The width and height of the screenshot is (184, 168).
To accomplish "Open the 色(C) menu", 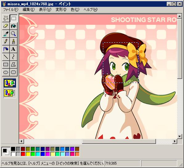I will point(75,10).
